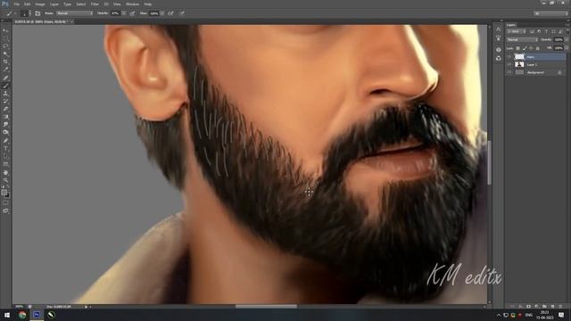Select the Move tool

(5, 30)
